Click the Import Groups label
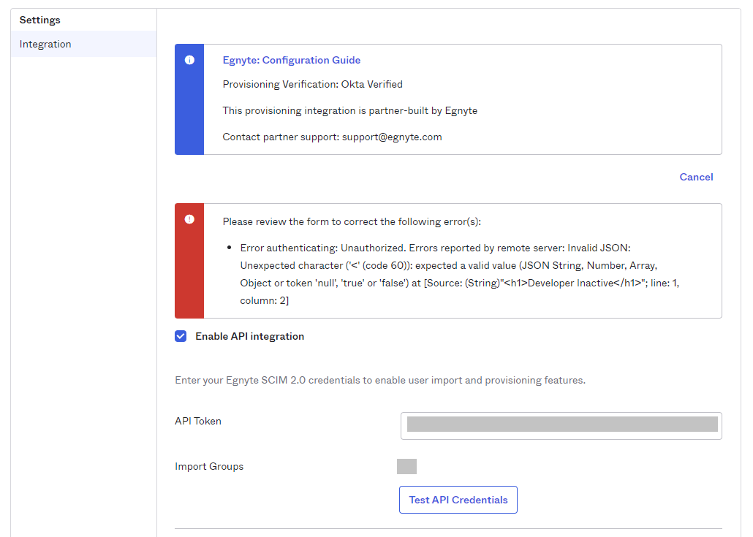This screenshot has height=537, width=753. coord(209,466)
